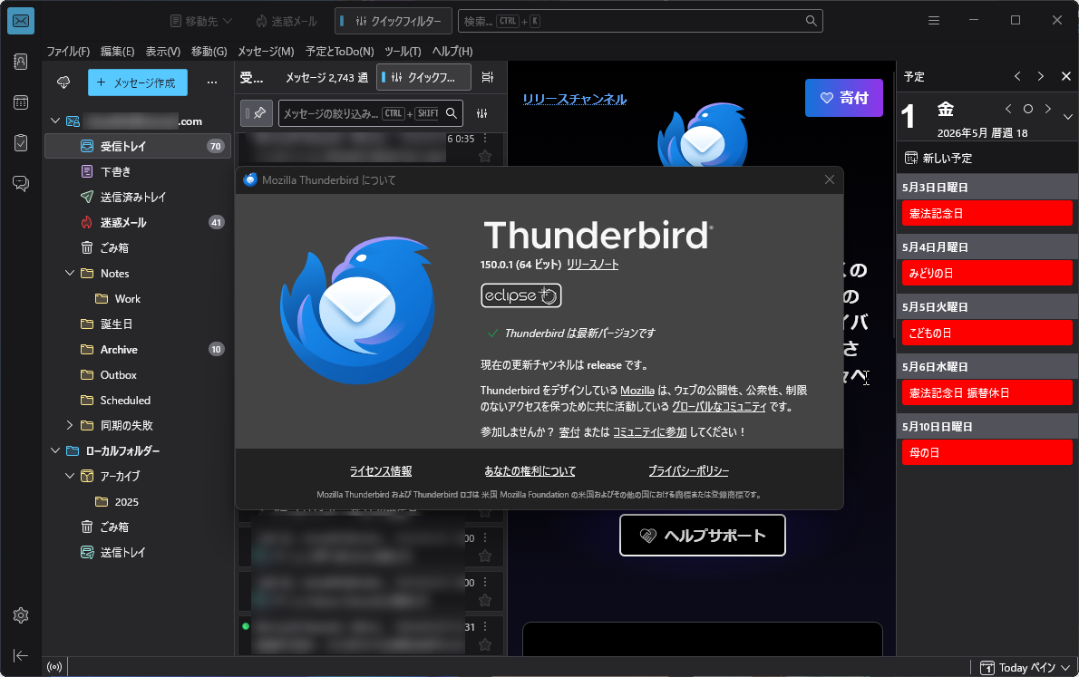This screenshot has height=677, width=1079.
Task: Open the あなたの権利について link
Action: (530, 471)
